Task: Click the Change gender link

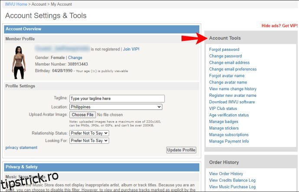Action: (75, 58)
